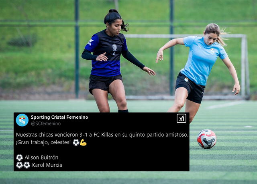The width and height of the screenshot is (257, 184).
Task: Click the "¡Gran trabajo, celestes!" line
Action: (43, 142)
